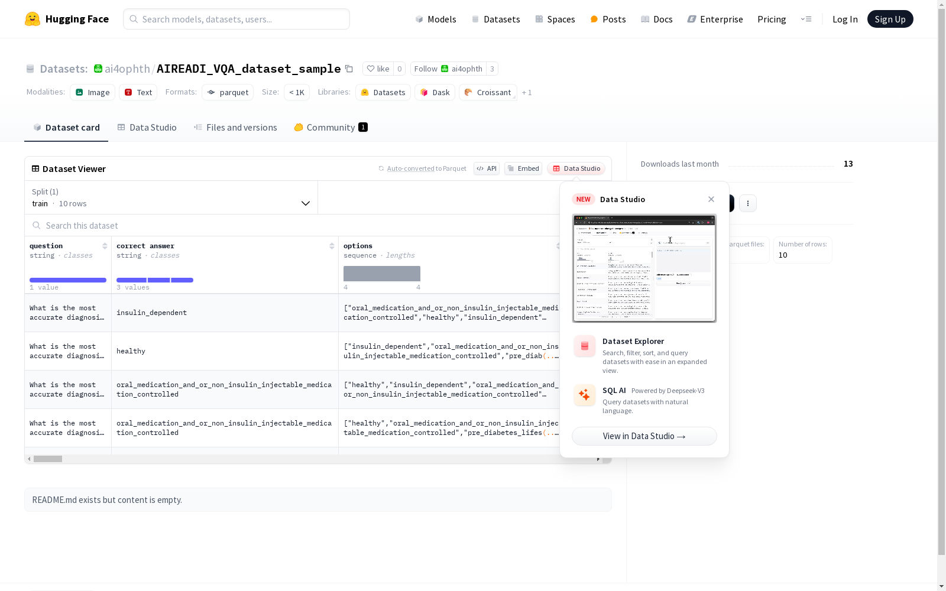Click the API button
Viewport: 946px width, 591px height.
pyautogui.click(x=487, y=168)
